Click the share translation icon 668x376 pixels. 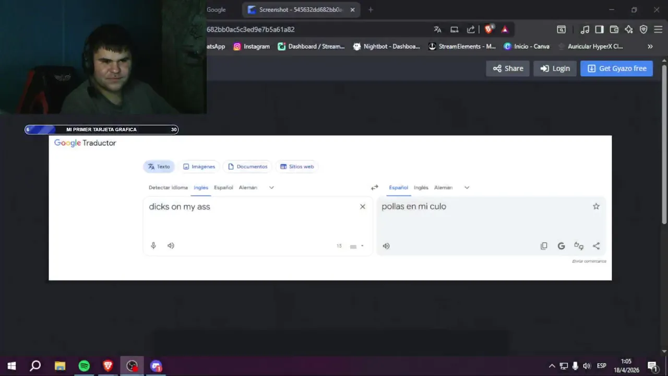(596, 246)
